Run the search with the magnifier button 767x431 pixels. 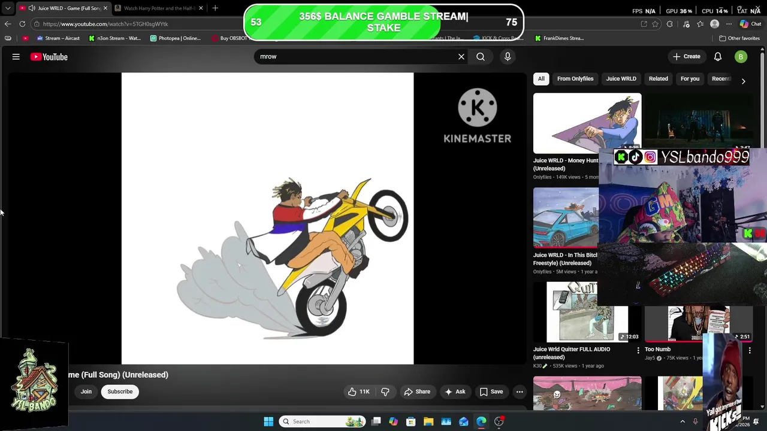click(x=481, y=57)
